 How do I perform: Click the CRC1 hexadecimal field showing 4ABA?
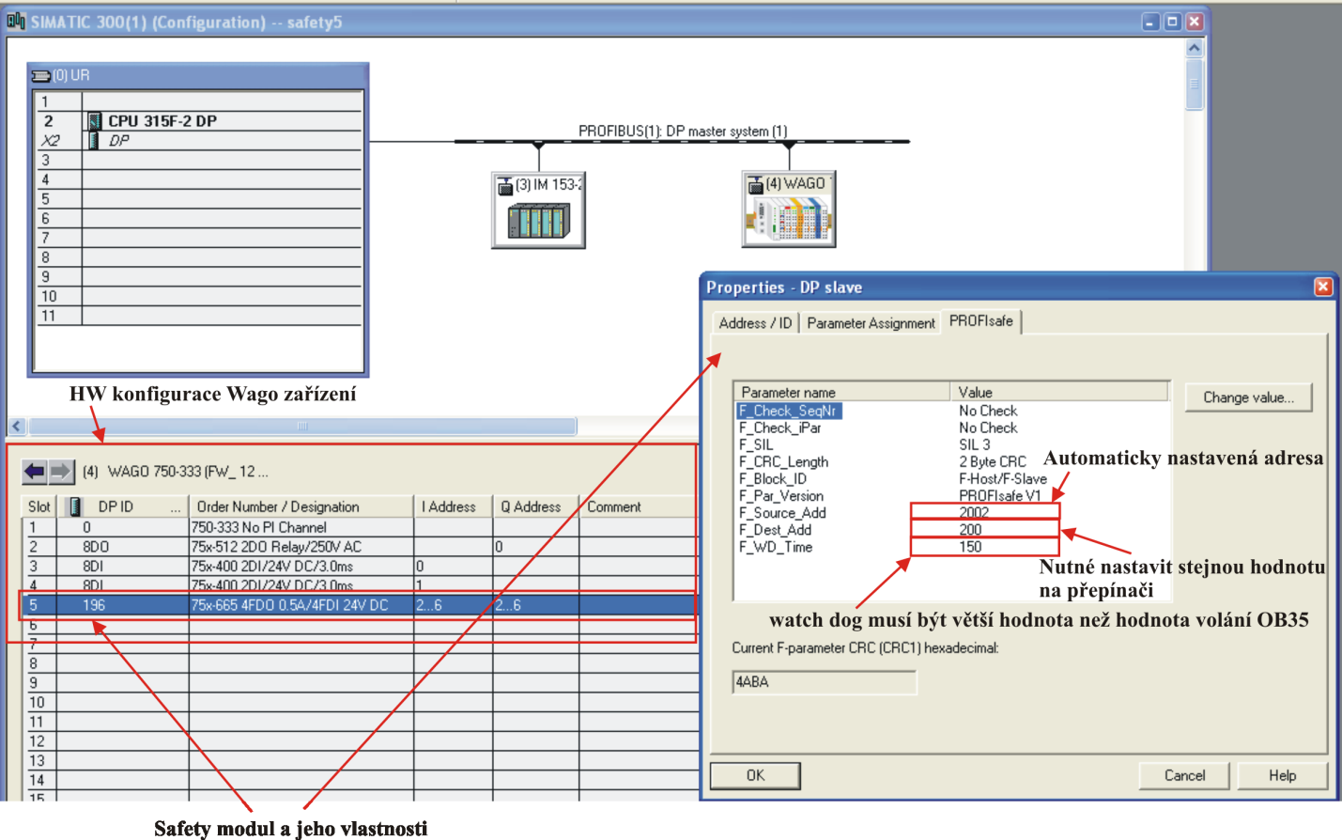[824, 682]
